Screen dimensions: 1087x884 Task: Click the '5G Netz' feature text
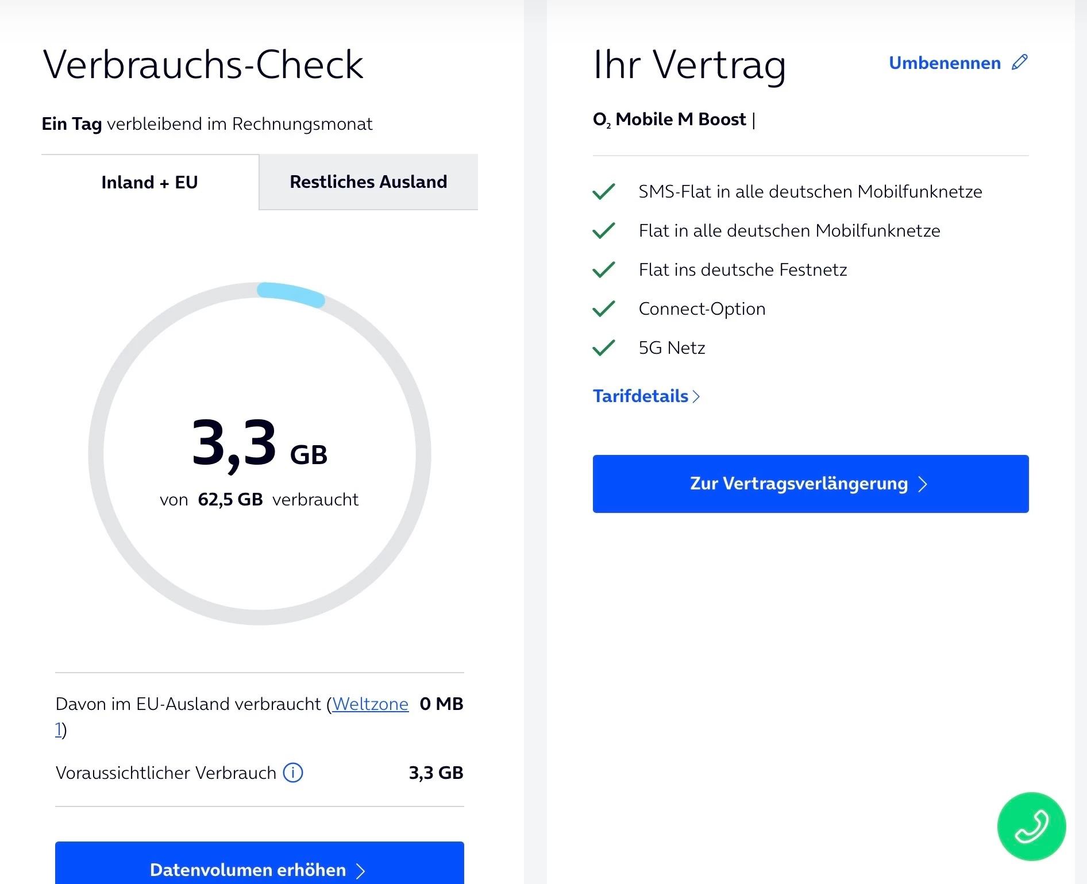coord(672,348)
